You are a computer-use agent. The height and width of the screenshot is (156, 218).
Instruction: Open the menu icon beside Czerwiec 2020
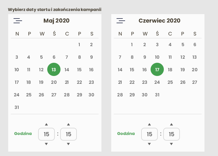click(x=121, y=21)
